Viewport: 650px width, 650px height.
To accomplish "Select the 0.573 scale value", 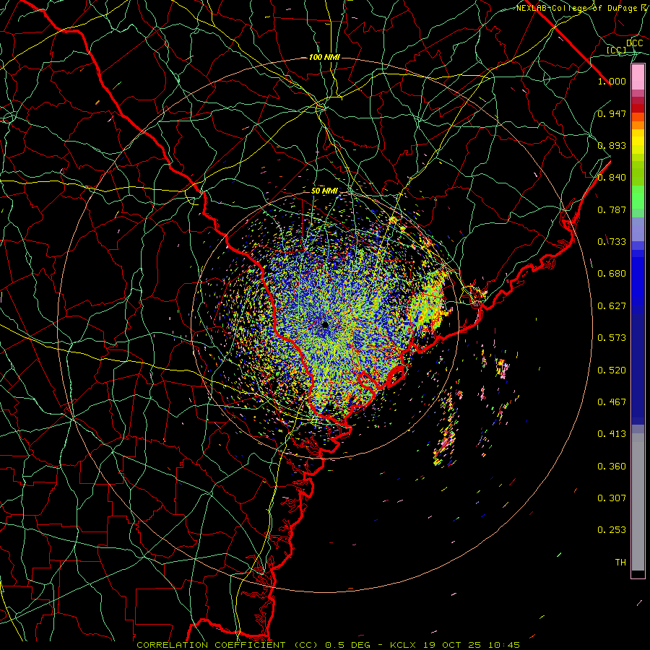I will tap(612, 338).
